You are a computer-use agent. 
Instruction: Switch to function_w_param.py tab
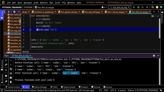(x=44, y=12)
